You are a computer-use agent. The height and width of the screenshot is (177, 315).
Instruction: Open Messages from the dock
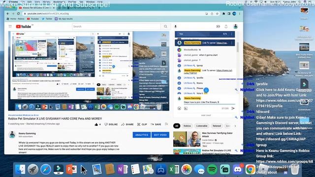point(199,170)
